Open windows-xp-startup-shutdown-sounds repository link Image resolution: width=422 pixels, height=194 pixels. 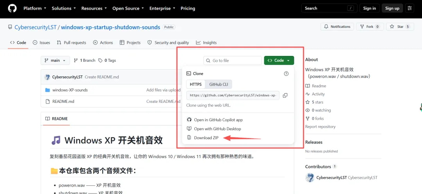pos(111,27)
